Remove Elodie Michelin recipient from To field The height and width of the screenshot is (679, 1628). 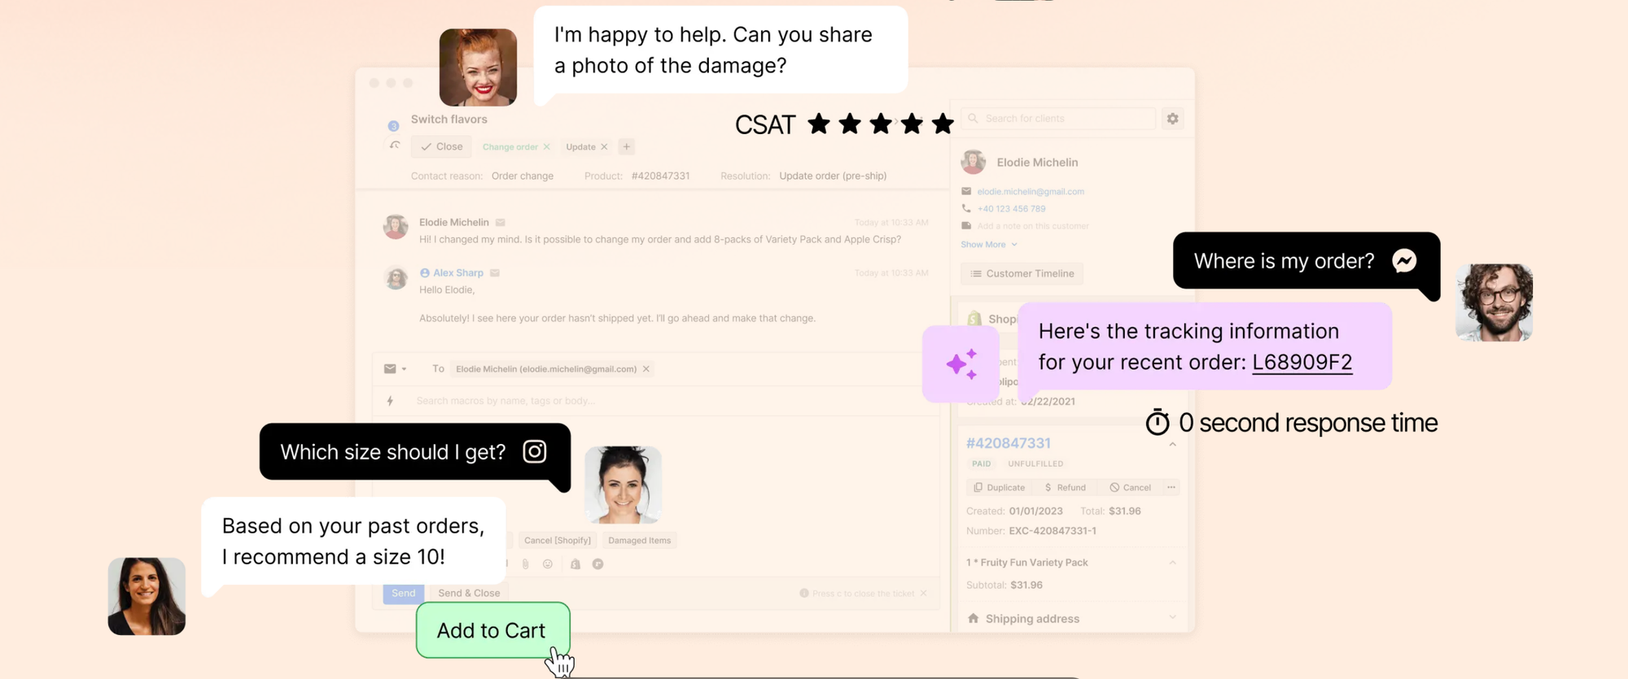pos(646,369)
